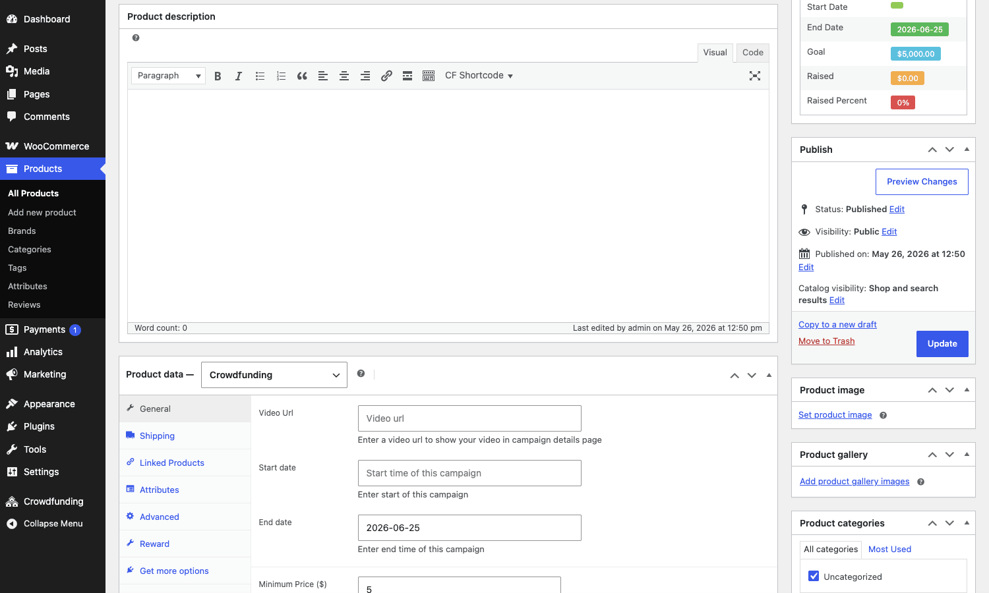
Task: Open the Shipping product data tab
Action: (x=185, y=436)
